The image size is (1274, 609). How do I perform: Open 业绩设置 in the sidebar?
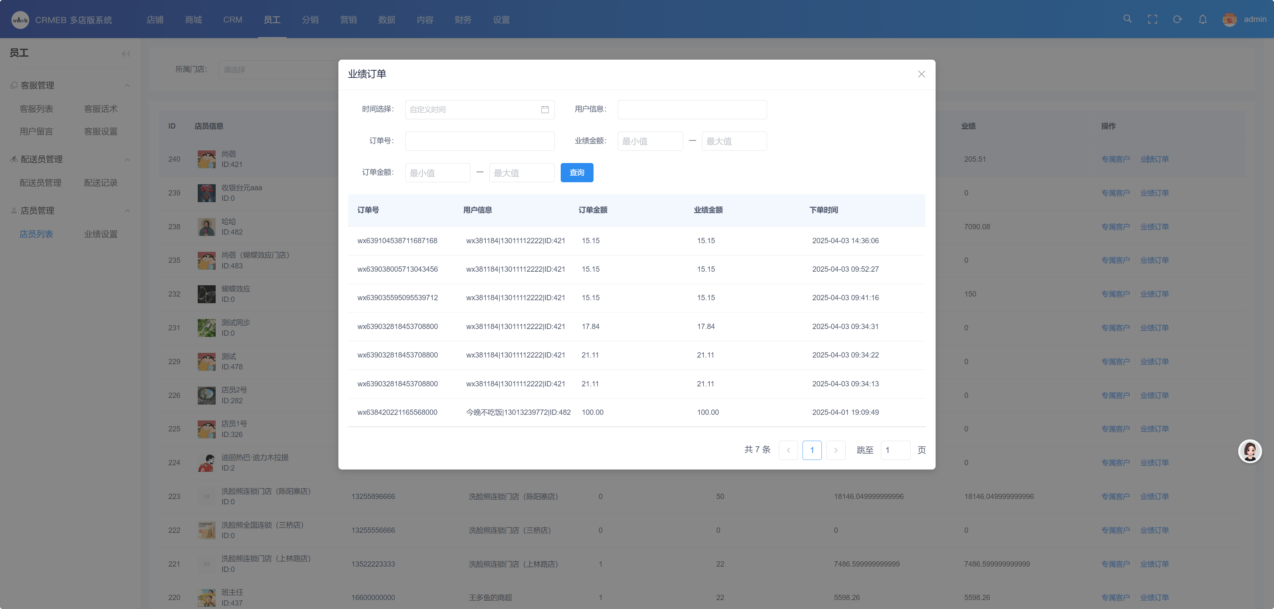pyautogui.click(x=101, y=234)
